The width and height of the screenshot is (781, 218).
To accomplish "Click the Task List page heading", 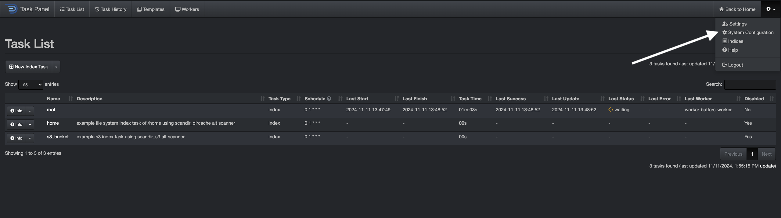I will (x=29, y=44).
